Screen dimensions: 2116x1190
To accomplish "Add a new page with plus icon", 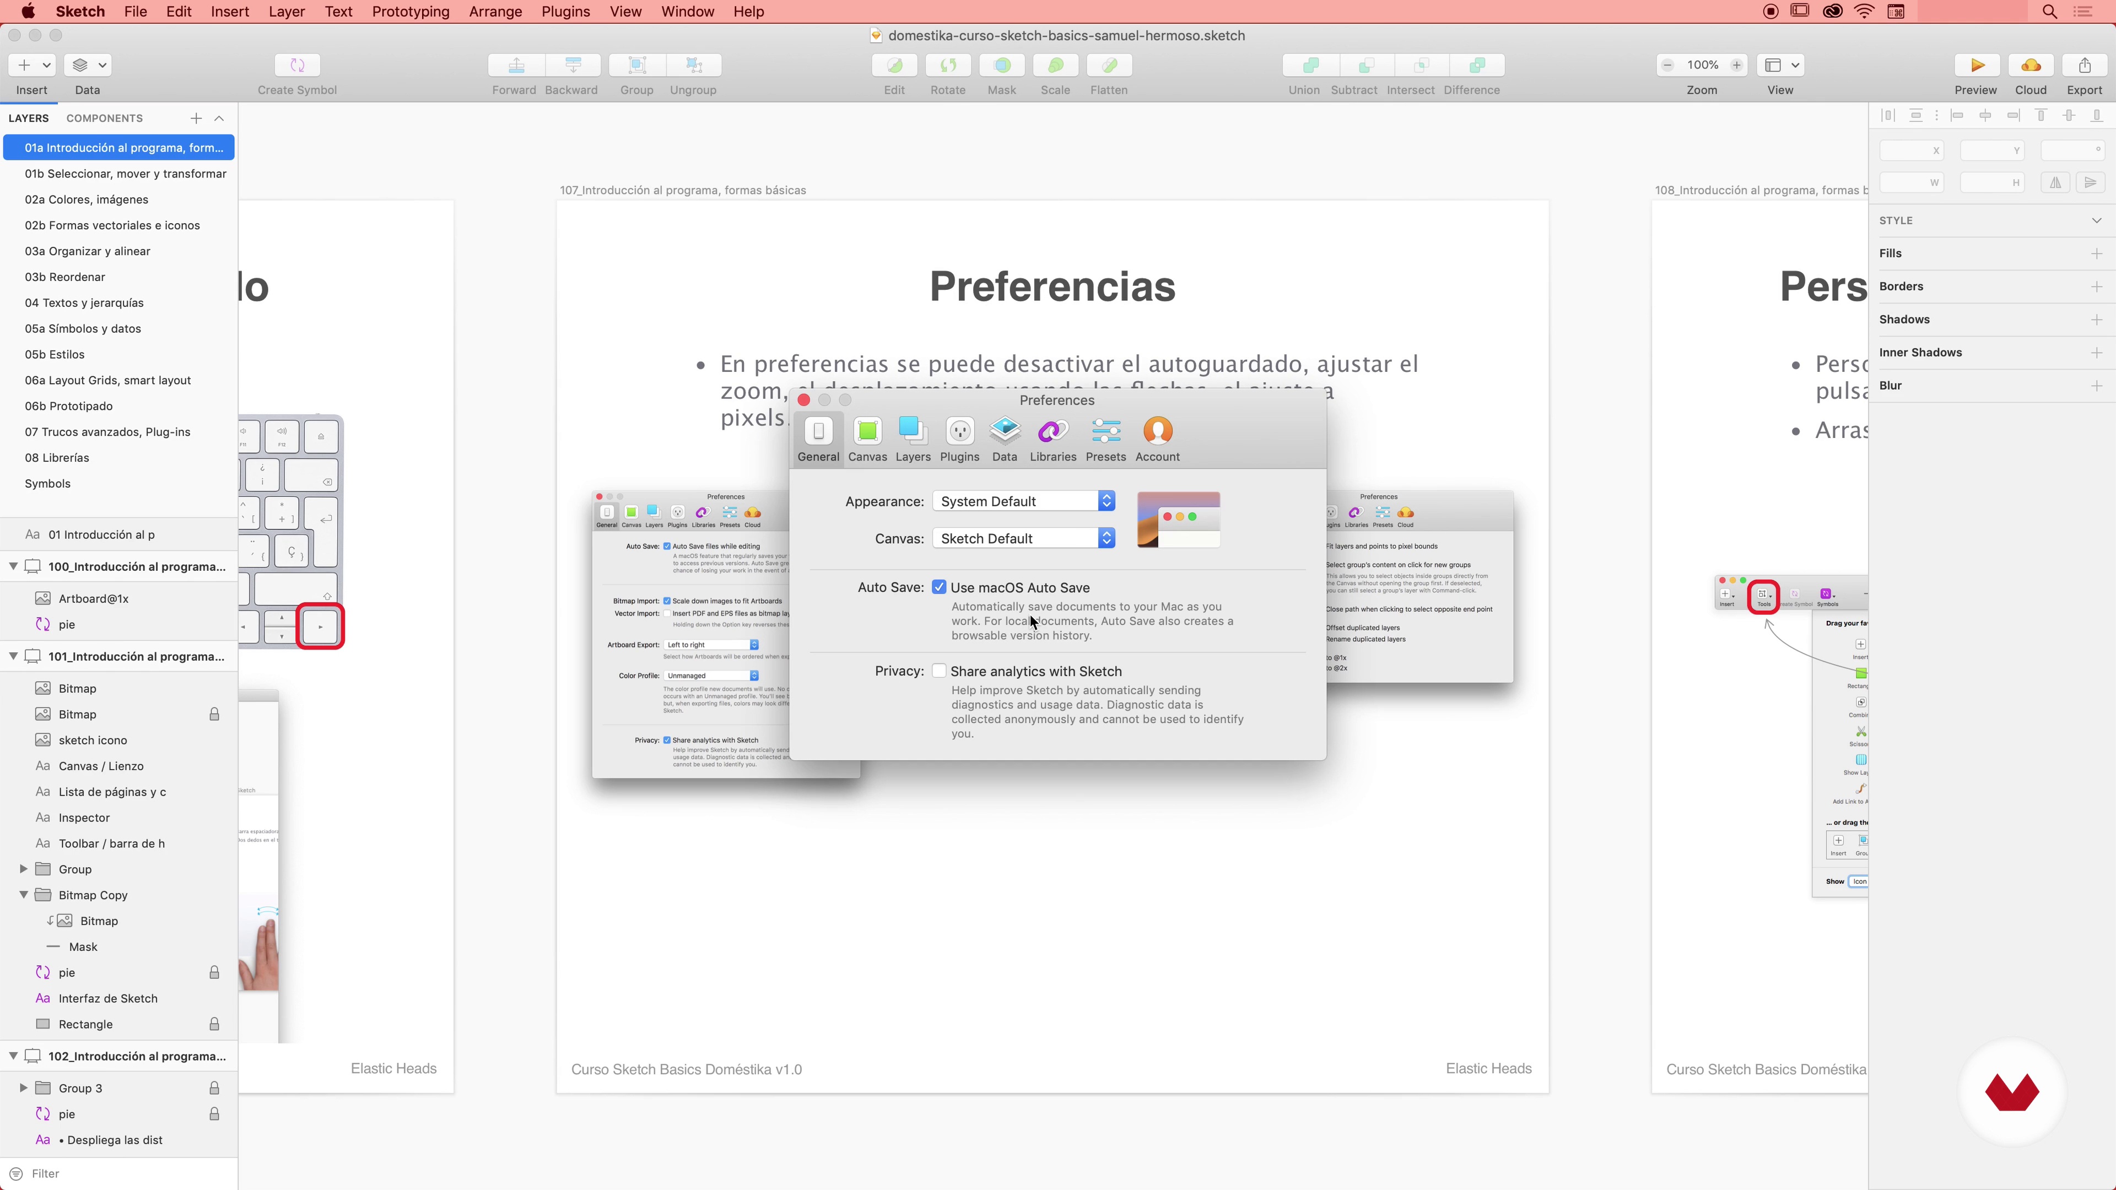I will 196,118.
